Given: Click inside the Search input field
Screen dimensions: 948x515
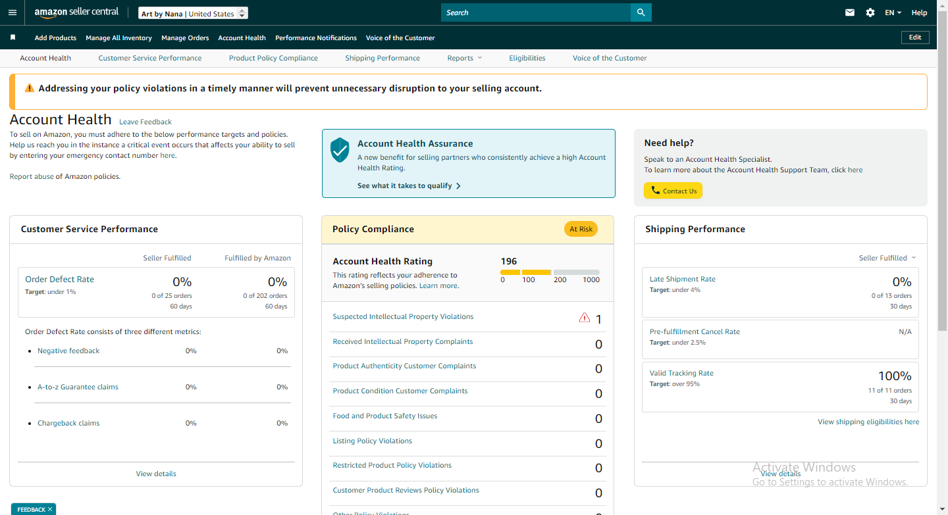Looking at the screenshot, I should tap(535, 12).
